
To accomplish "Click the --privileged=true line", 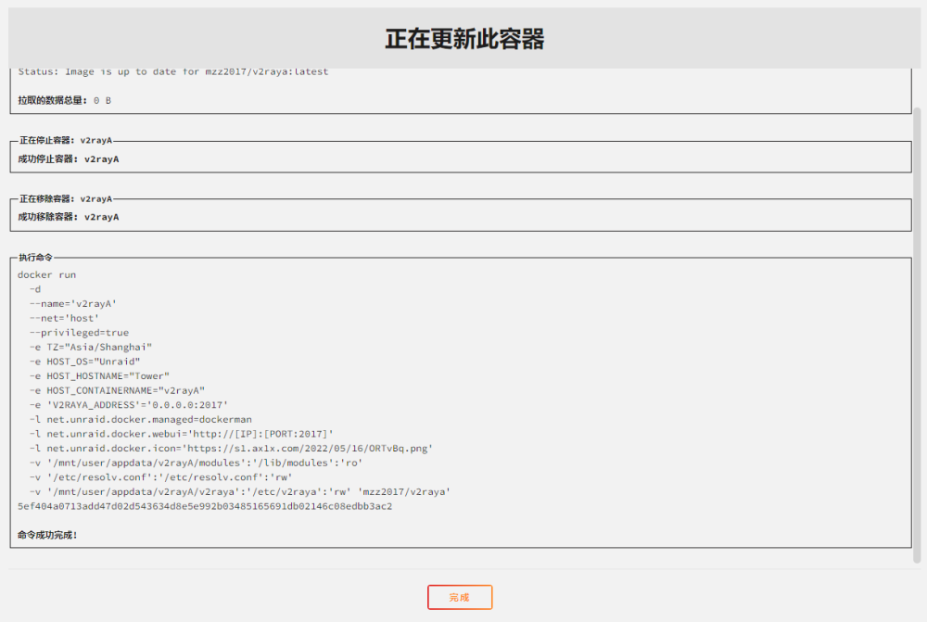I will pos(79,333).
